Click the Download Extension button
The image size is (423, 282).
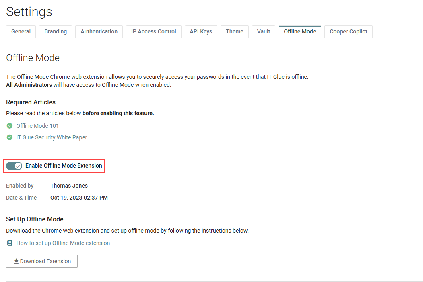pos(42,261)
